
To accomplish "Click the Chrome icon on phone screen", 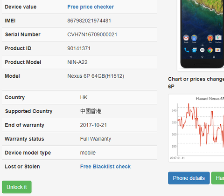I will (x=210, y=50).
